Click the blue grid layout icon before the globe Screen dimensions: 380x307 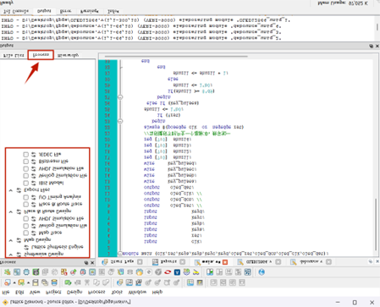pos(247,272)
